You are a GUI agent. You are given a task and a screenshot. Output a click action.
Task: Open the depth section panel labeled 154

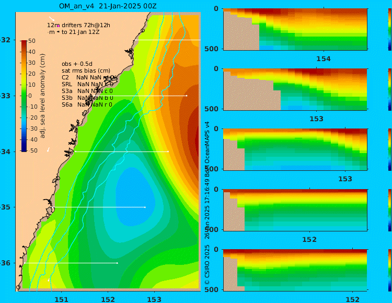(295, 29)
